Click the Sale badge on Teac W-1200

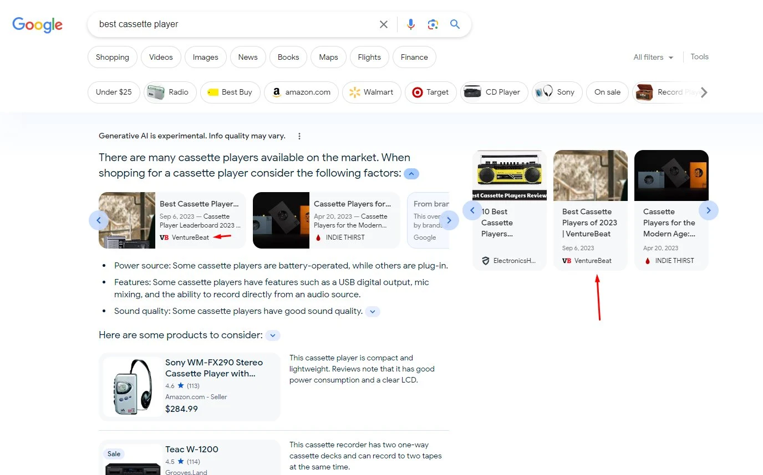point(114,454)
